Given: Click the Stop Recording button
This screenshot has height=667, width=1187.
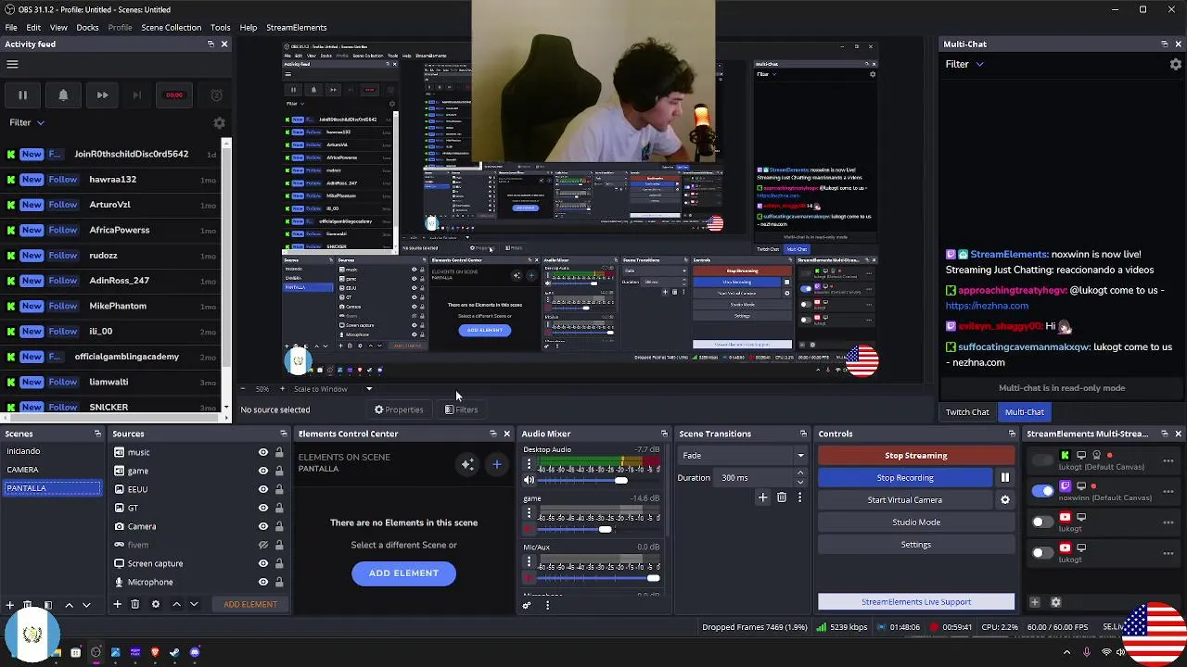Looking at the screenshot, I should 905,477.
